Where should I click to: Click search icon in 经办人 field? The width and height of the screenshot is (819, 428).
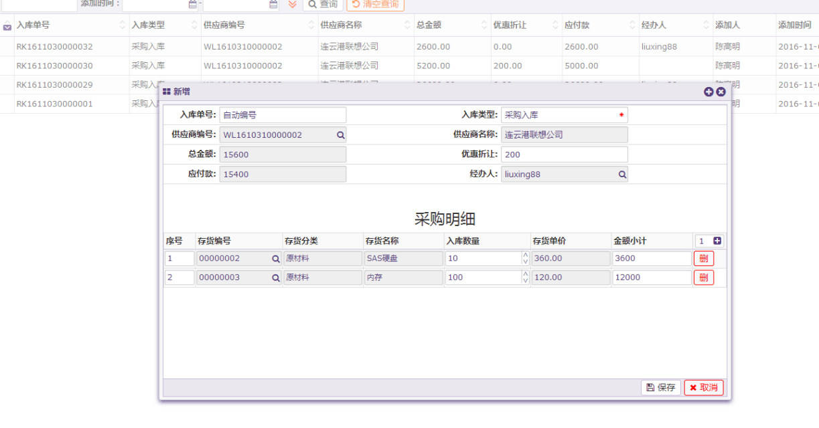click(x=622, y=175)
